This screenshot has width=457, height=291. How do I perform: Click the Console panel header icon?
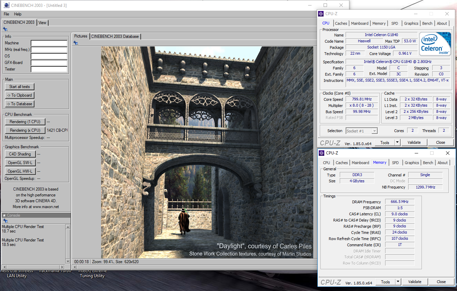click(4, 215)
